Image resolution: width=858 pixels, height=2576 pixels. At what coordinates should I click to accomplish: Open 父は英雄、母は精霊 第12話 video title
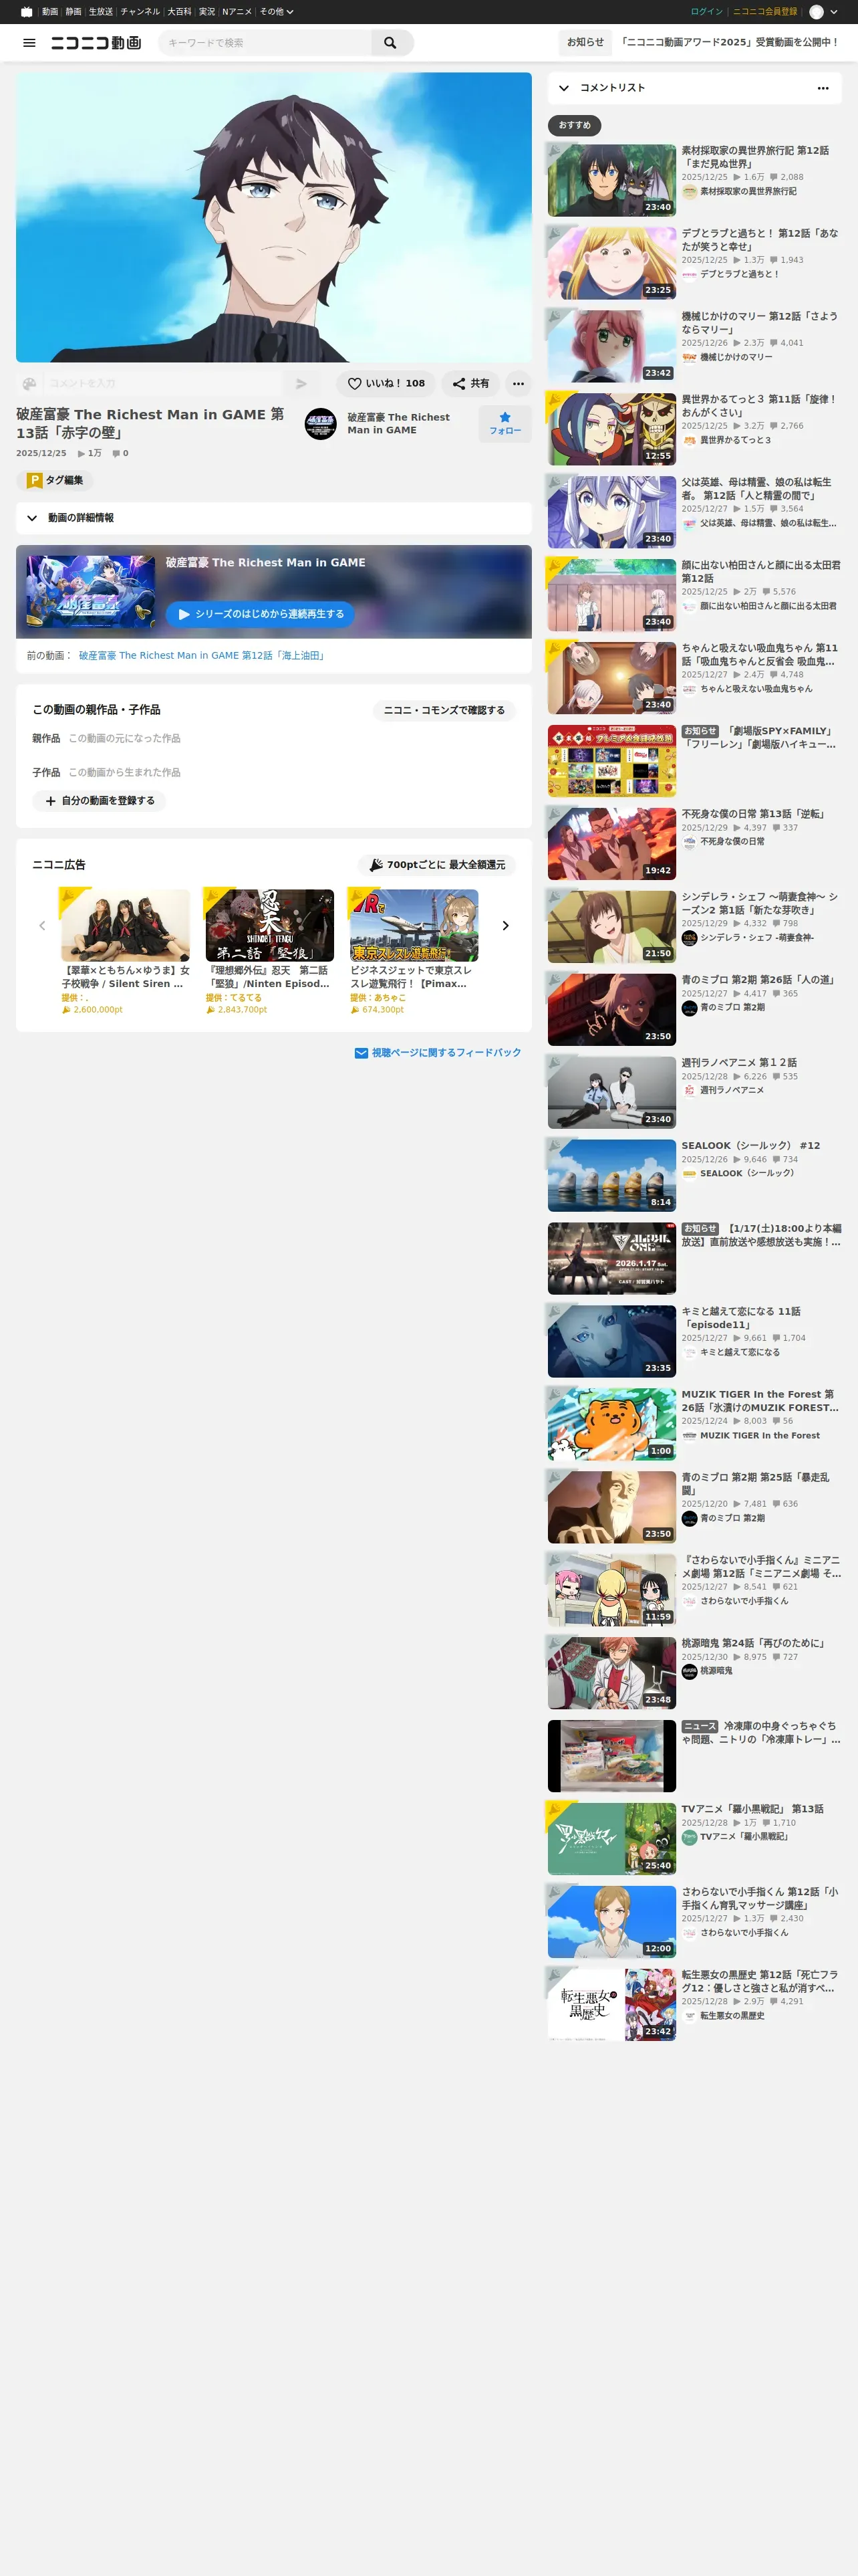[760, 489]
